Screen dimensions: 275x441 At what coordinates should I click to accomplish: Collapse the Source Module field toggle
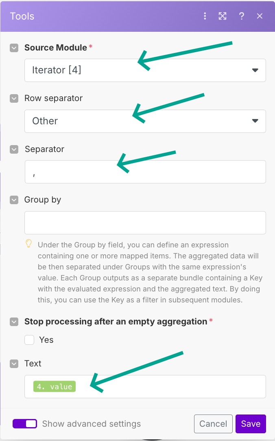click(14, 48)
